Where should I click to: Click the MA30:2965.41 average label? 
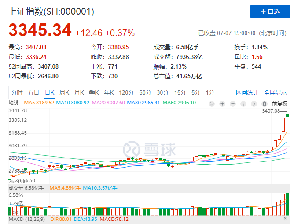pos(143,103)
